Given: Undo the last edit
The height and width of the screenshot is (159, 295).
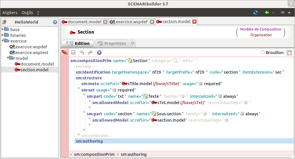Looking at the screenshot, I should coord(82,53).
